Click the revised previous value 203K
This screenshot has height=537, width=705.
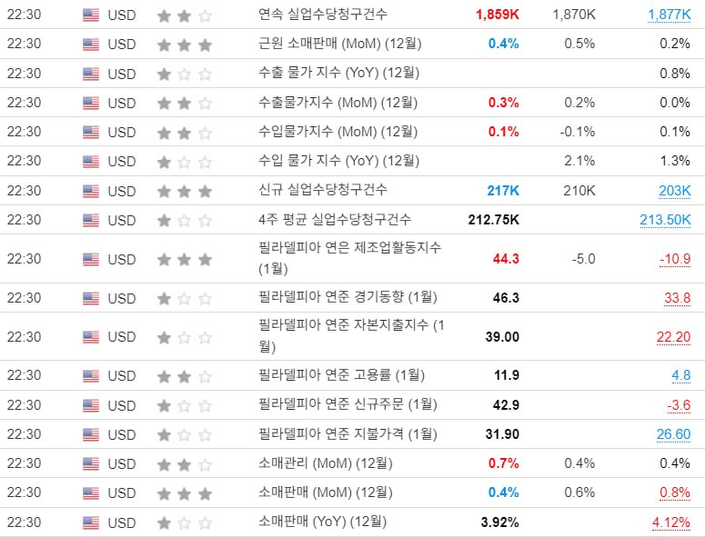click(674, 191)
